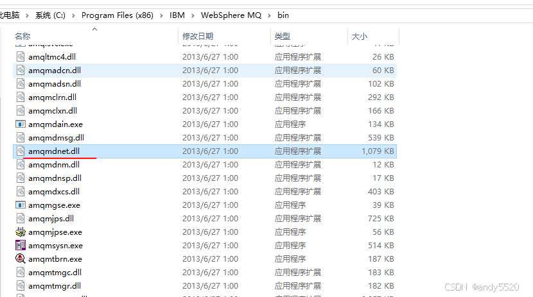Screen dimensions: 533x297
Task: Click the amqmjps.dll file icon
Action: click(x=21, y=218)
